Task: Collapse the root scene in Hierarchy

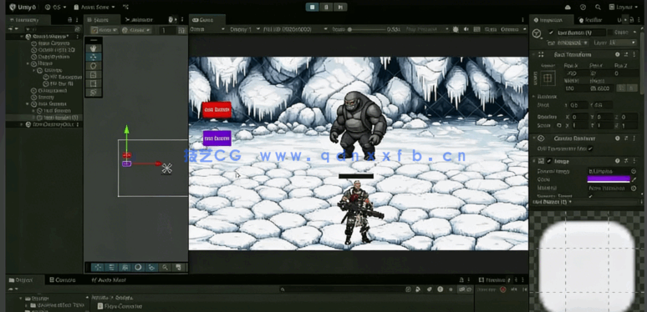Action: [x=23, y=37]
